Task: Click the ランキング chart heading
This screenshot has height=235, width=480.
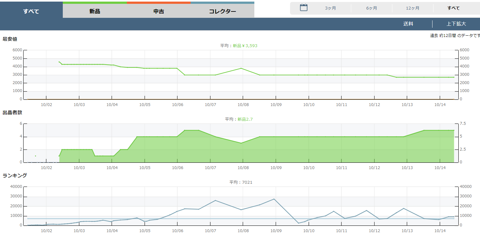Action: point(15,175)
